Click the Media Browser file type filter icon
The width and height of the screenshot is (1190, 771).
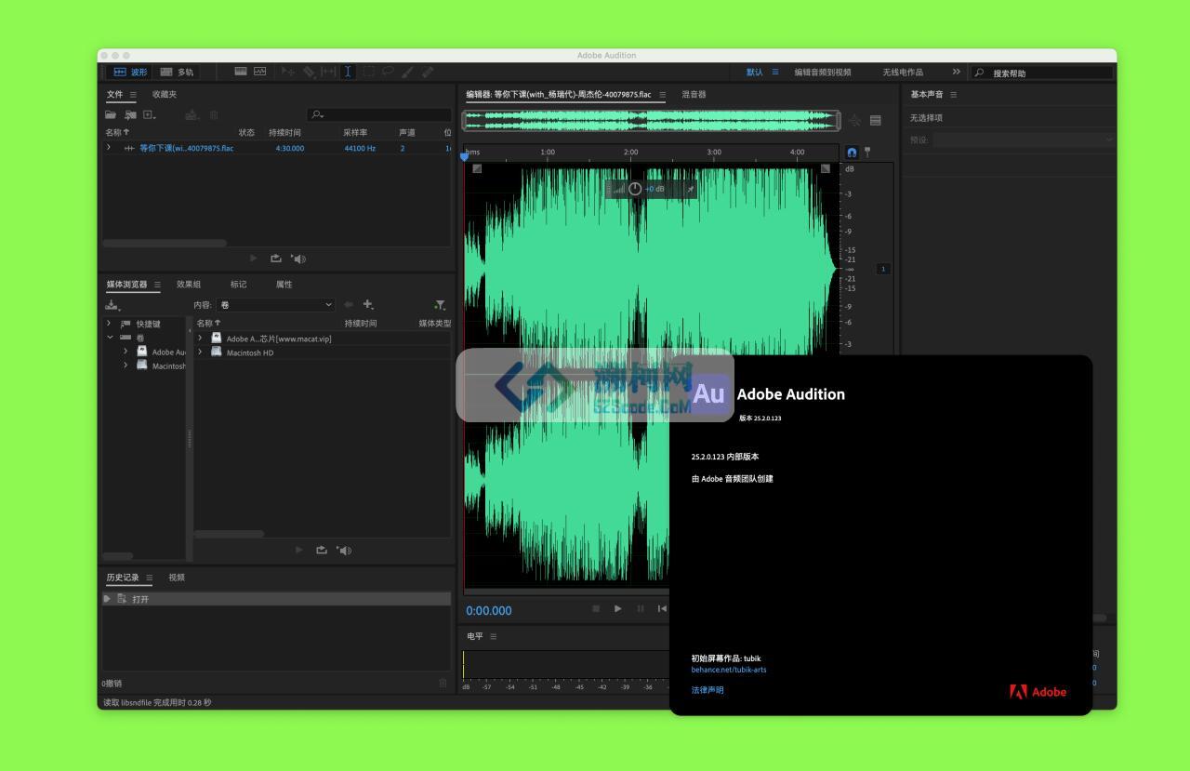click(439, 304)
